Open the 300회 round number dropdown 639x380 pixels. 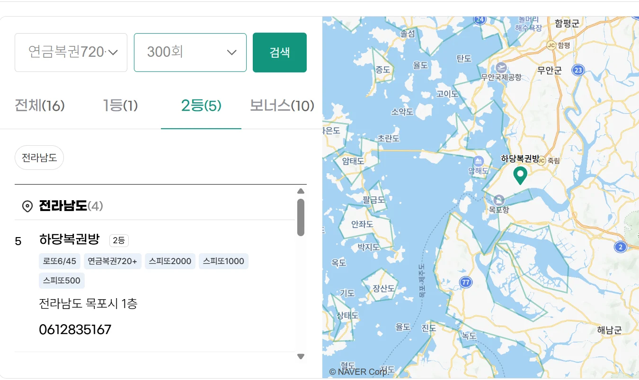coord(190,53)
